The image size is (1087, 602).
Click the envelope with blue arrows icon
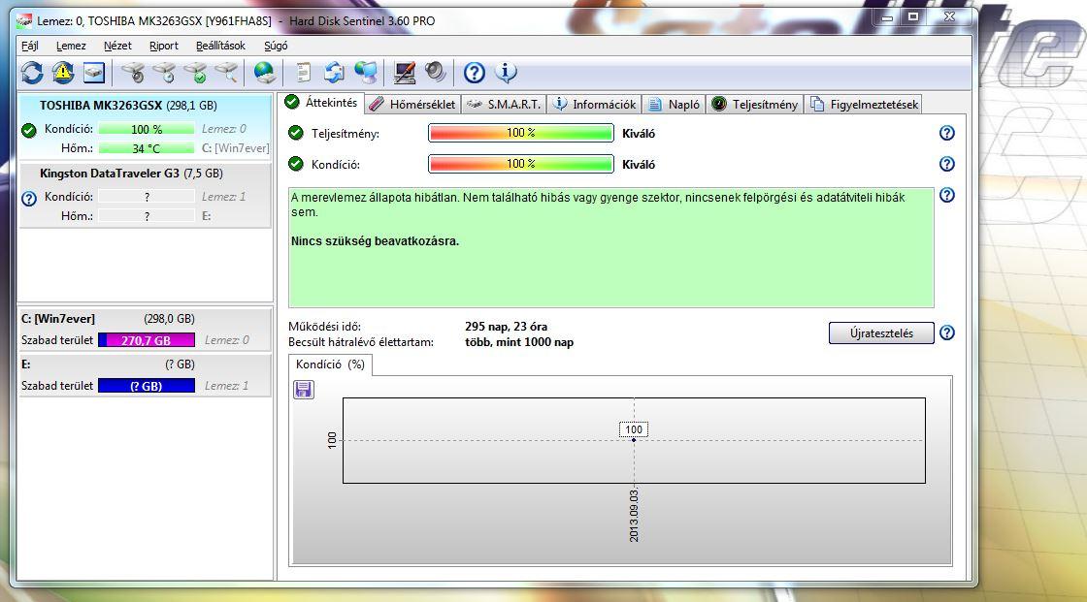tap(334, 72)
